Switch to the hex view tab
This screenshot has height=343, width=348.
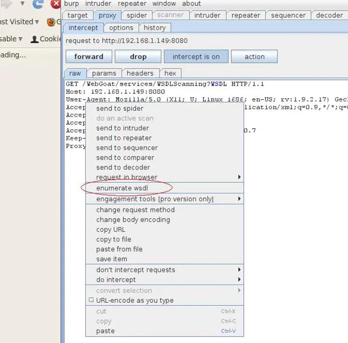[170, 73]
